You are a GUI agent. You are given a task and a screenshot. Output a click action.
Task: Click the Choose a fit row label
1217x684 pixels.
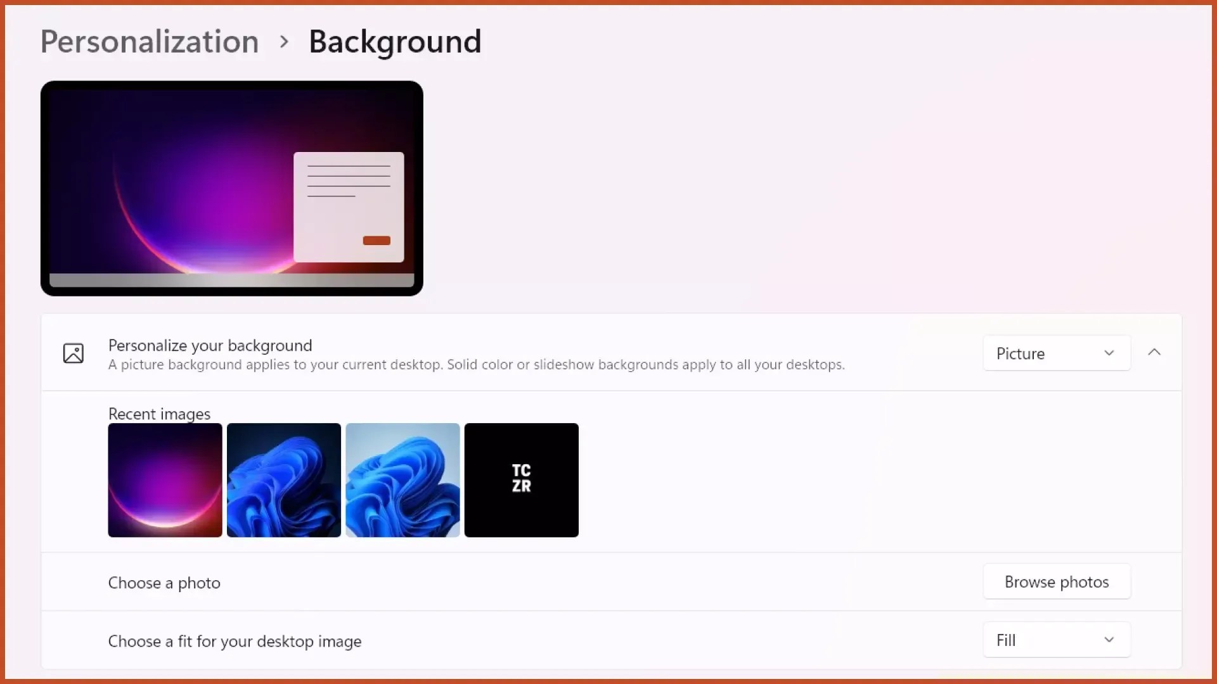point(235,641)
